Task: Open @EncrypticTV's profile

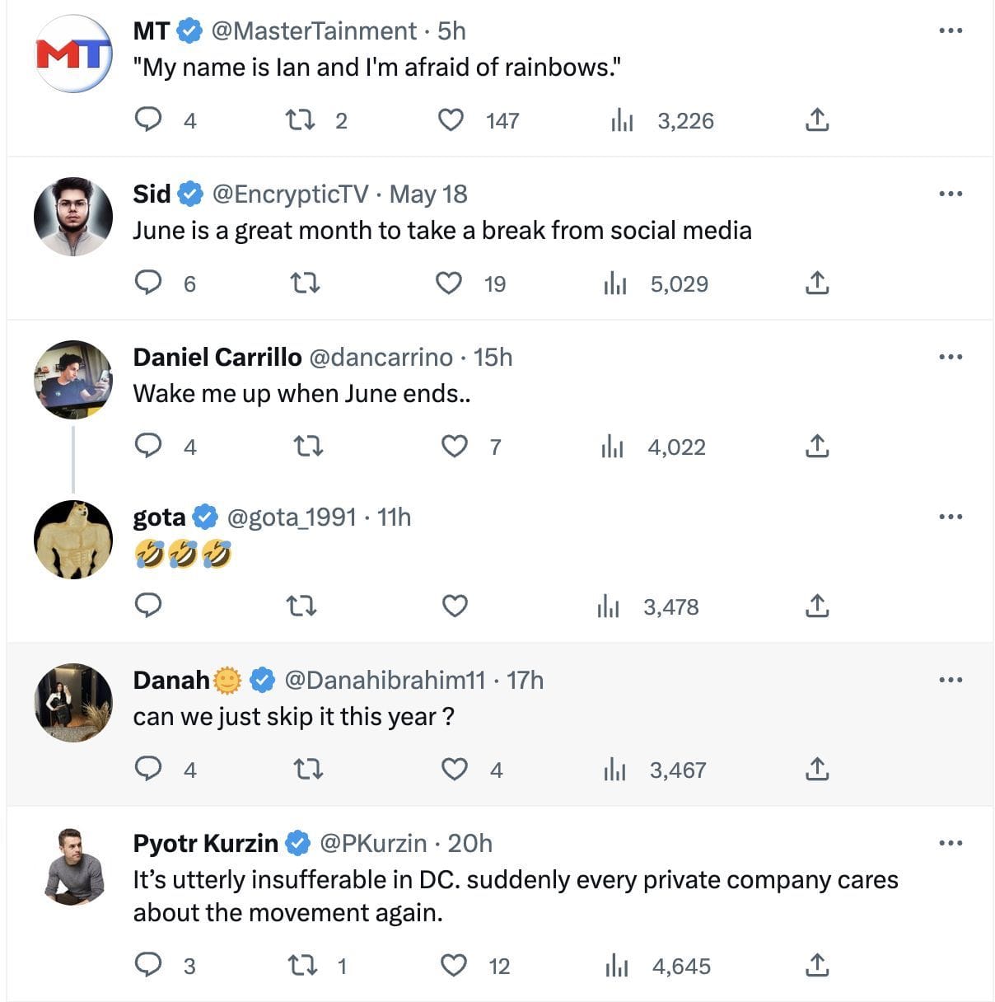Action: [290, 194]
